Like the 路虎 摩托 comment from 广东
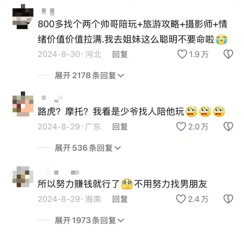 (181, 127)
